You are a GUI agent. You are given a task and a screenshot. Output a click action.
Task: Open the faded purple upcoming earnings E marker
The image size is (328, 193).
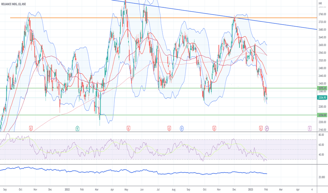click(310, 128)
